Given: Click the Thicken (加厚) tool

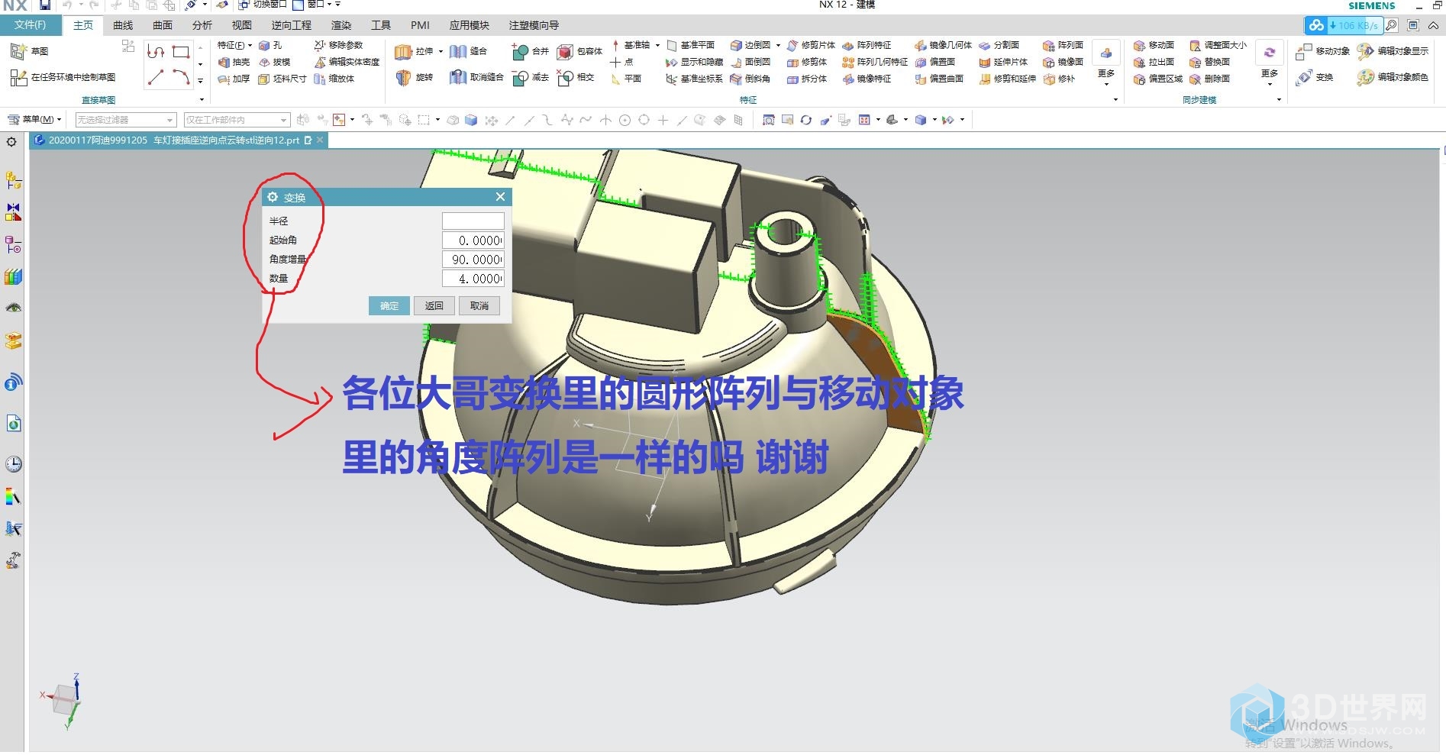Looking at the screenshot, I should 234,79.
